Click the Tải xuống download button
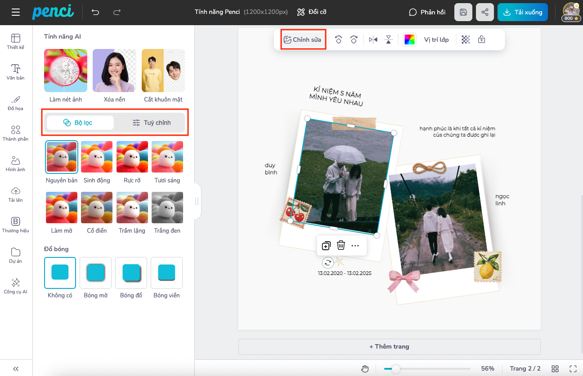This screenshot has width=583, height=376. 523,12
